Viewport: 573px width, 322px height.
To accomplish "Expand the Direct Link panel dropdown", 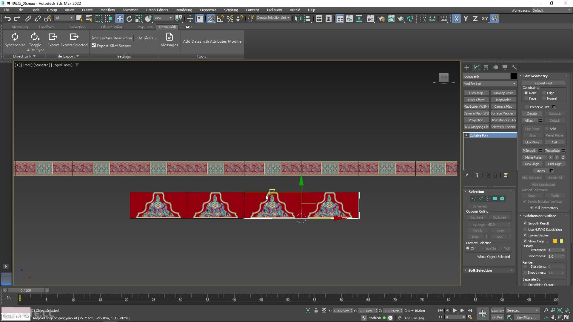I will (24, 56).
